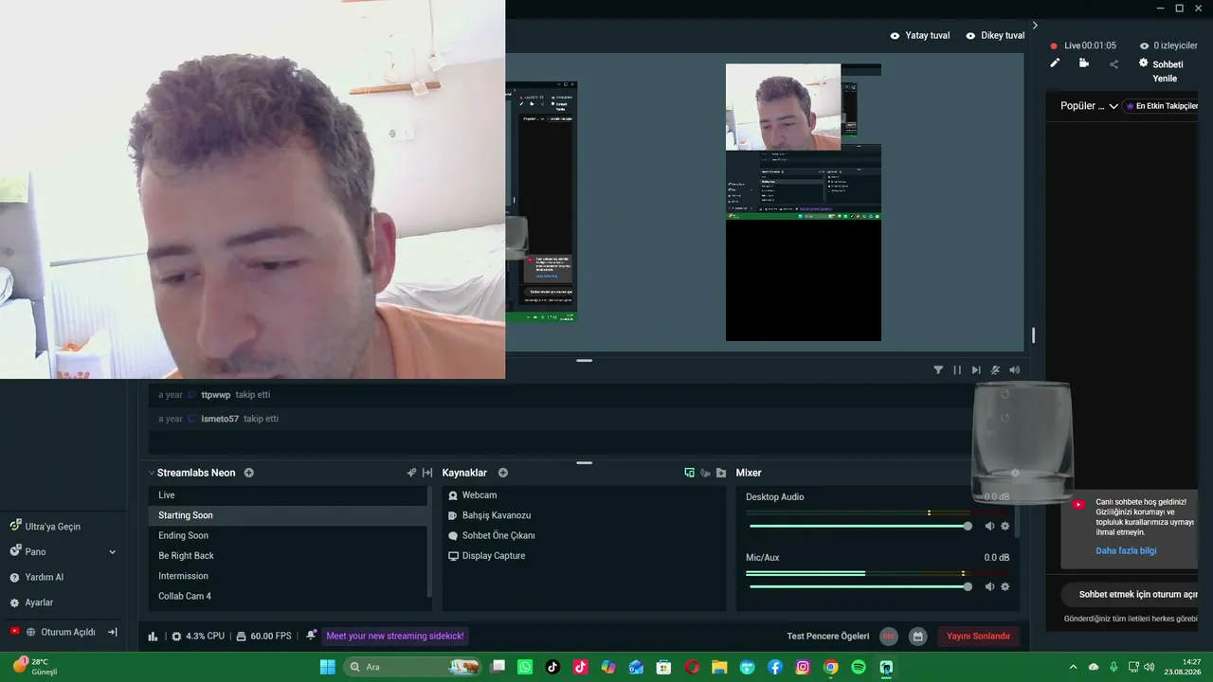Collapse the Streamlabs Neon scene collection

(152, 473)
